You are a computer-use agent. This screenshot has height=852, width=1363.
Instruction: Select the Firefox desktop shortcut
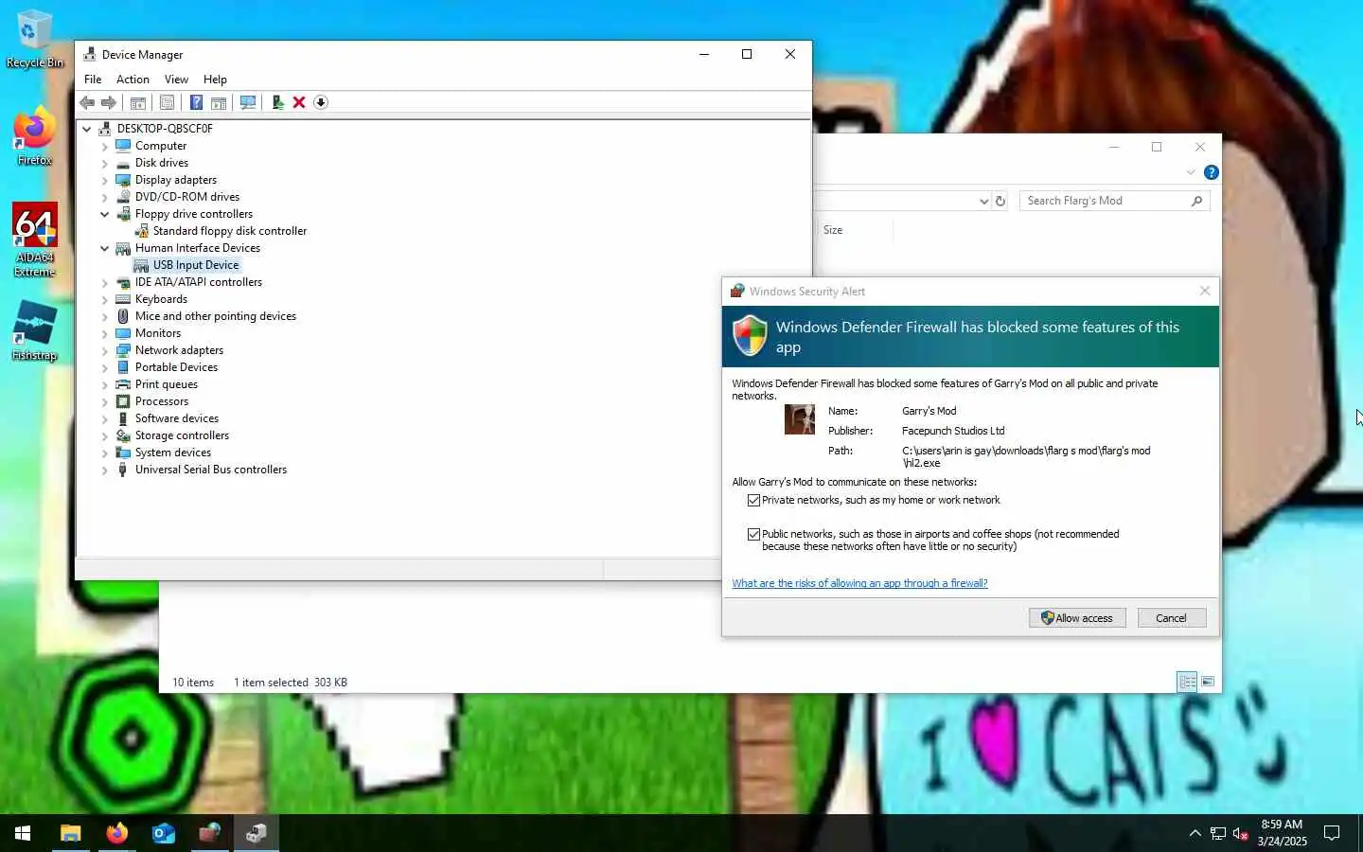coord(34,137)
